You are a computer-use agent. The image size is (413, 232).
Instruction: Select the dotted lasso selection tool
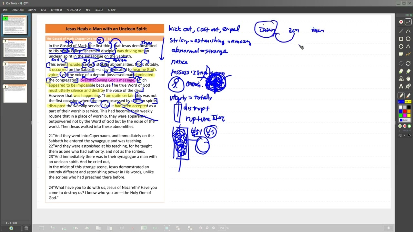[x=401, y=63]
